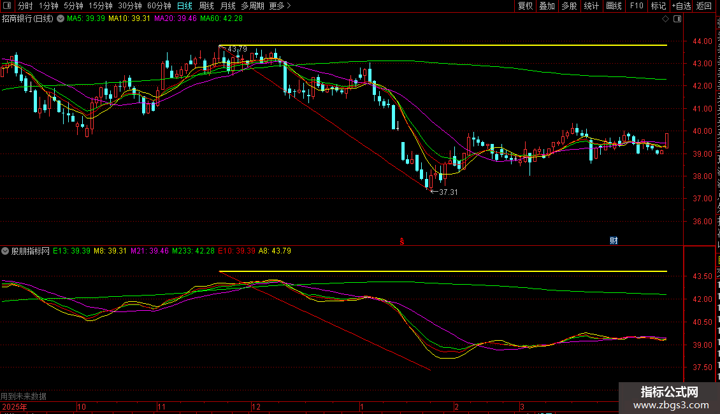Open the 统计 statistics tool
This screenshot has width=720, height=414.
591,6
